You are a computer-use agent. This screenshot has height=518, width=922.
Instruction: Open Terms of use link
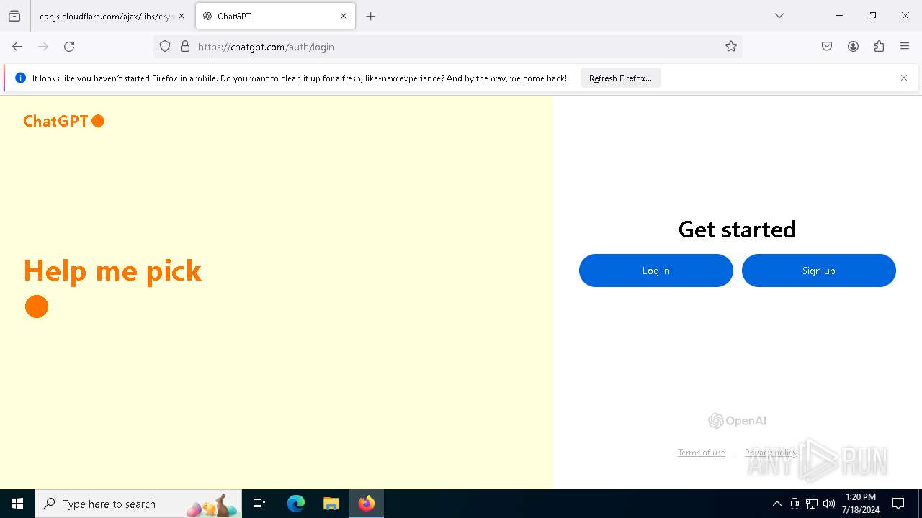pos(702,453)
